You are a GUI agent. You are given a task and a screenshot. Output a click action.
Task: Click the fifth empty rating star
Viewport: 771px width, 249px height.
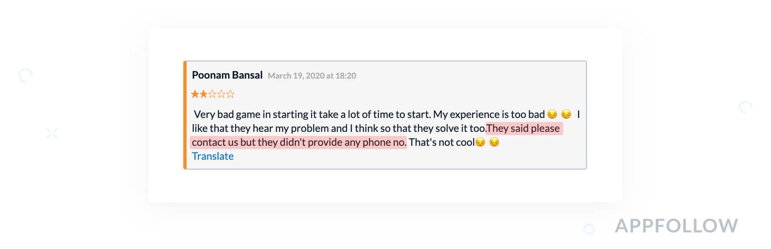(x=230, y=94)
